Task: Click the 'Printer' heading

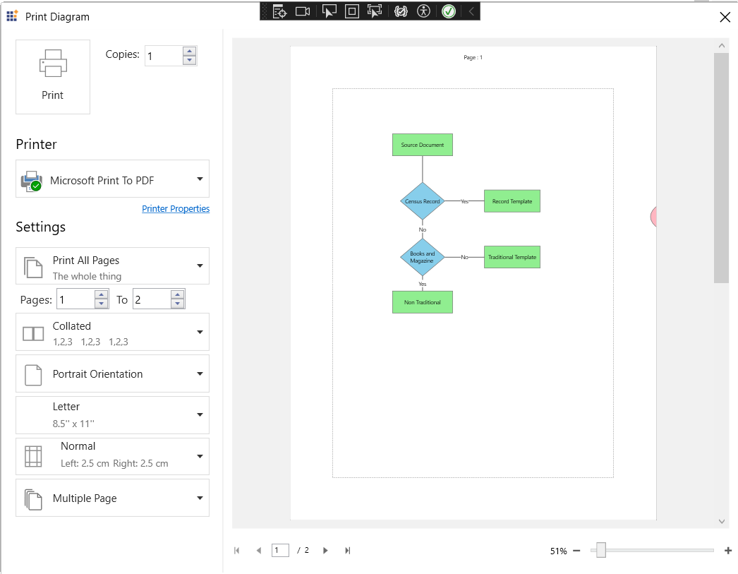Action: point(36,144)
